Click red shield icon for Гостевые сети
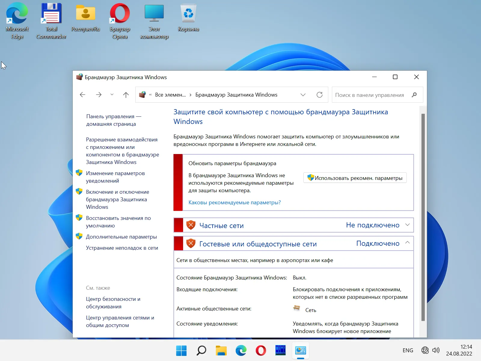The height and width of the screenshot is (361, 481). [191, 243]
